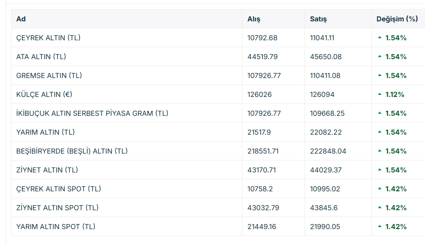
Task: Click buy price 10758.2
Action: (x=260, y=189)
